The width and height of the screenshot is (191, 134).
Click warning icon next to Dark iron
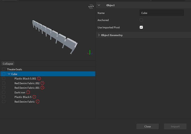click(x=28, y=92)
